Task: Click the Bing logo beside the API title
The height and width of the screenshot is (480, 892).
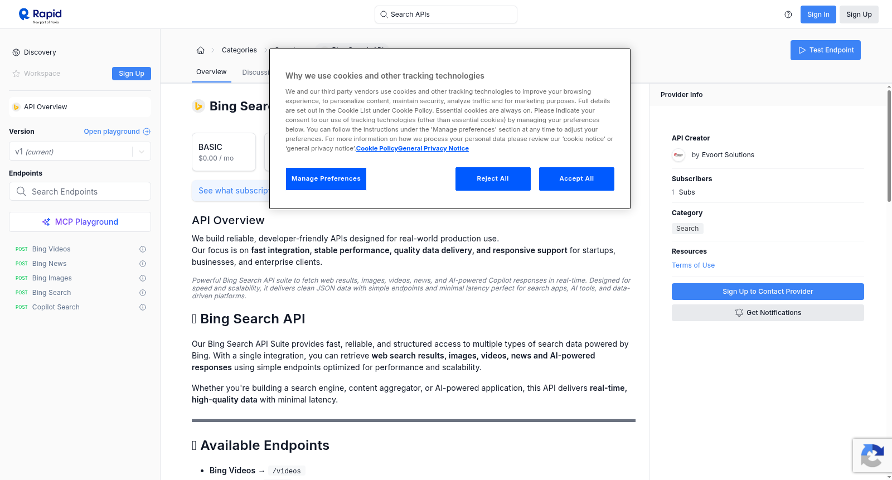Action: (198, 106)
